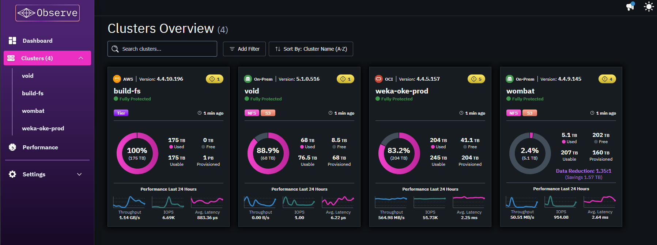
Task: Click the Tier tag on build-fs
Action: point(121,113)
